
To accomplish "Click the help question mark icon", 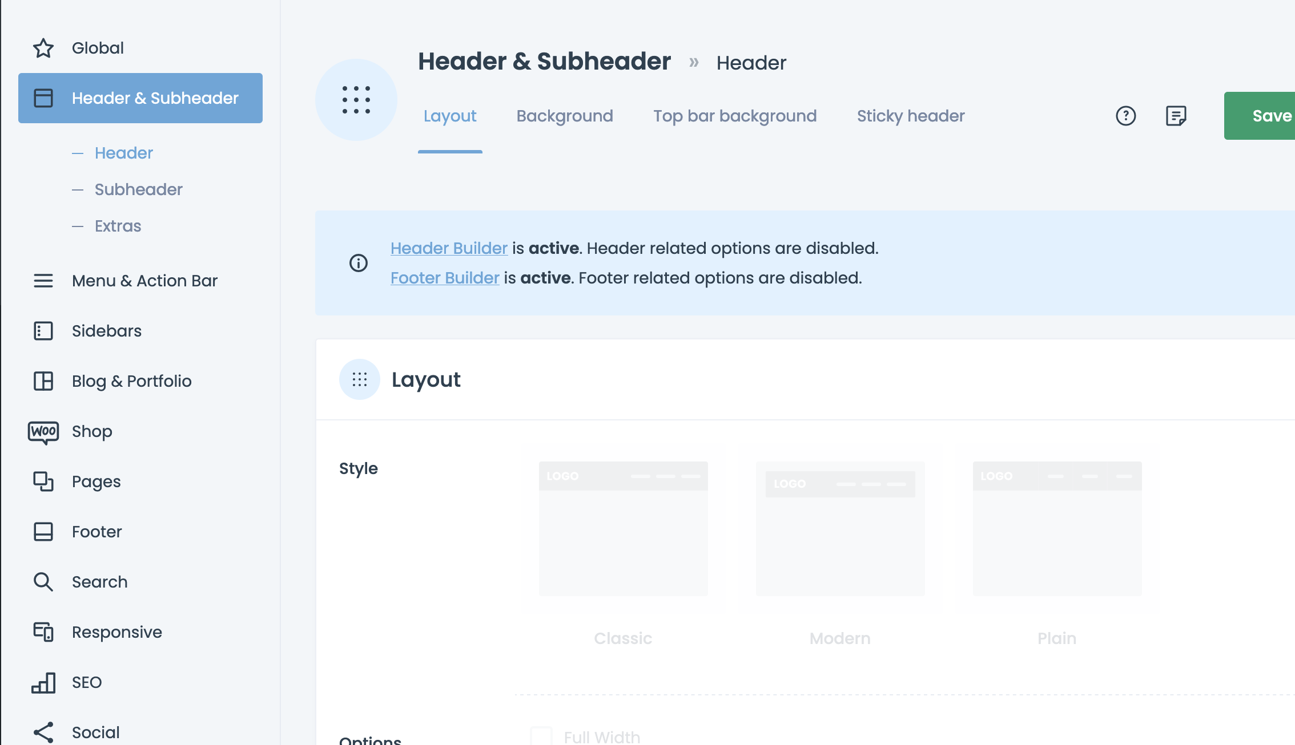I will coord(1124,116).
